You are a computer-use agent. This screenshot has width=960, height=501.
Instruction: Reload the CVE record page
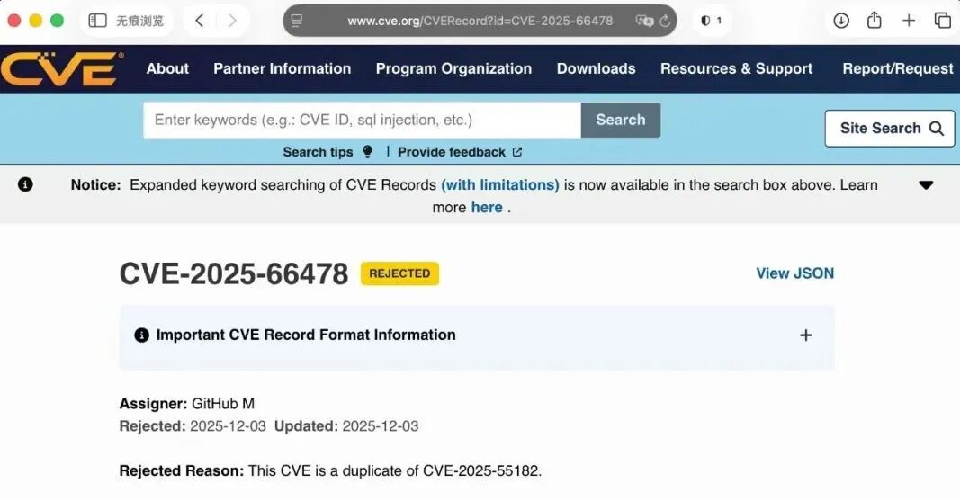(665, 21)
